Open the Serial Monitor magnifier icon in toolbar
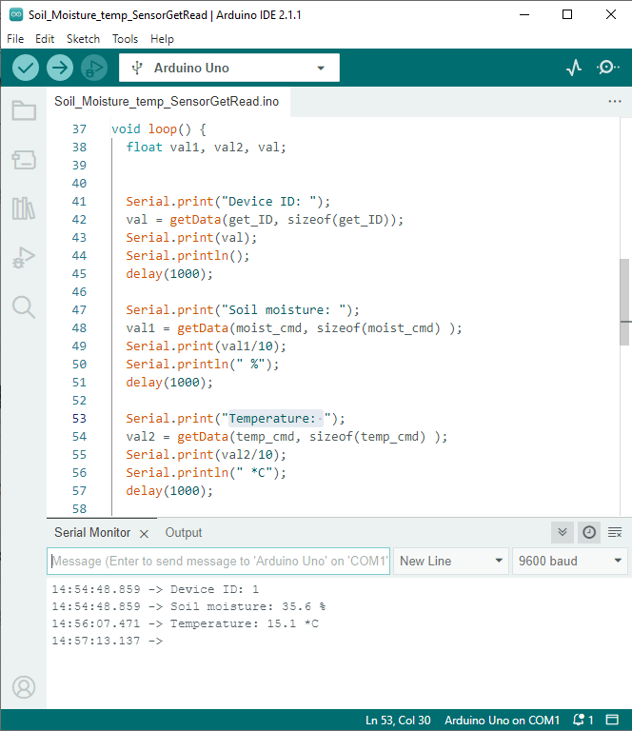 pyautogui.click(x=608, y=68)
